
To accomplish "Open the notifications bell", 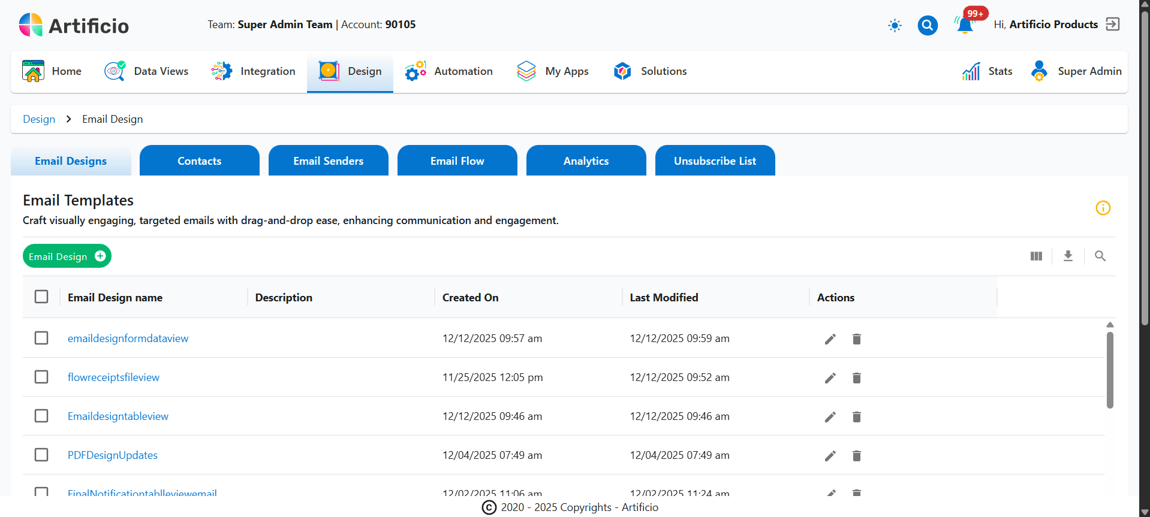I will tap(965, 25).
